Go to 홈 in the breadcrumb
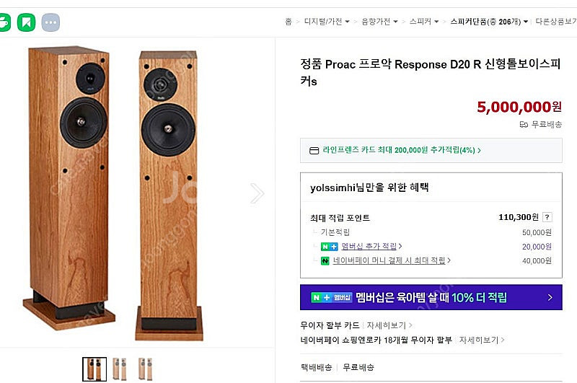Viewport: 577px width, 383px height. tap(288, 22)
